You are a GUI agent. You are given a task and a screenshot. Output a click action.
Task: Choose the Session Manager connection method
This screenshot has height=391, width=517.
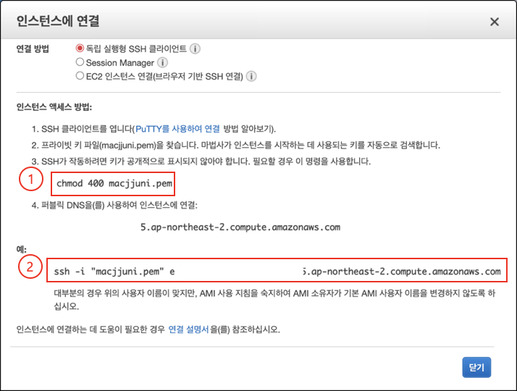(x=80, y=62)
